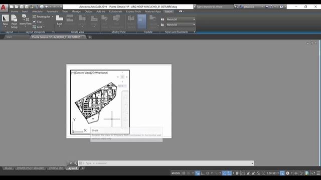Click the annotation monitor plus icon in status bar
The height and width of the screenshot is (180, 321).
[x=296, y=173]
